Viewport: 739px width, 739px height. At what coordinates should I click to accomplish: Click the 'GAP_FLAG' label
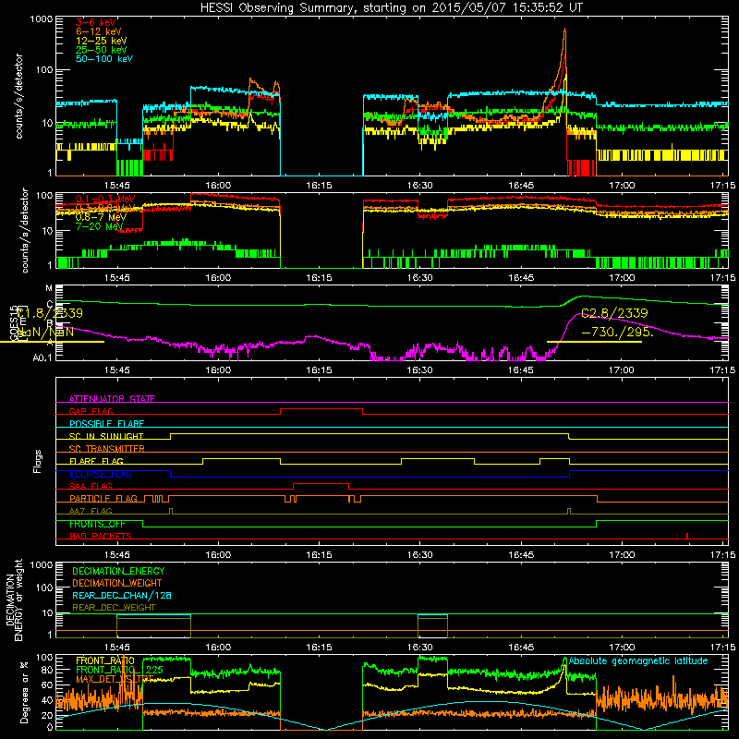pos(91,411)
